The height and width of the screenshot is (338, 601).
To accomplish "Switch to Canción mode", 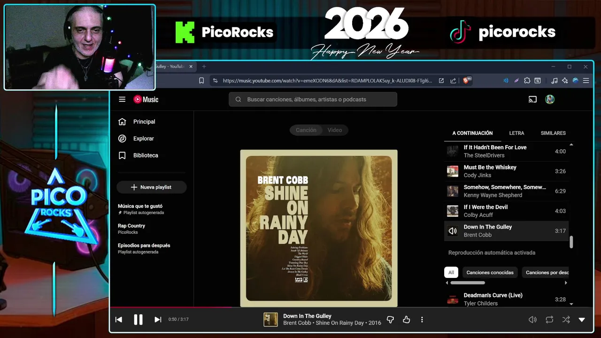I will tap(306, 130).
